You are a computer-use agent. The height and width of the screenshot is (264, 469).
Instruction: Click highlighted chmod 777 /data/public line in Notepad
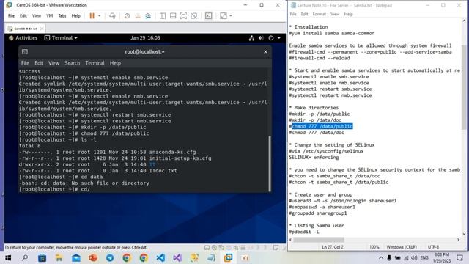[x=322, y=126]
